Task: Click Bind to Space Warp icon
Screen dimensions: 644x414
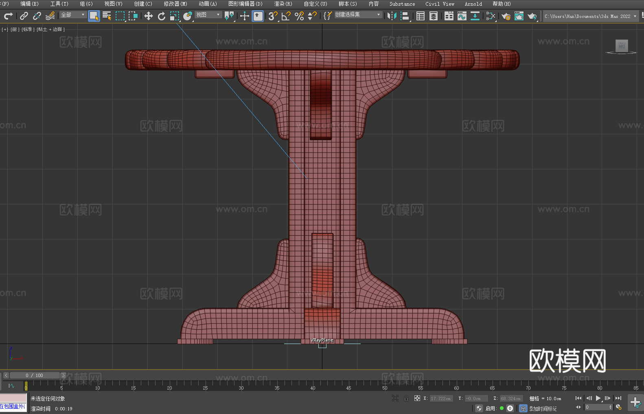Action: pos(50,16)
